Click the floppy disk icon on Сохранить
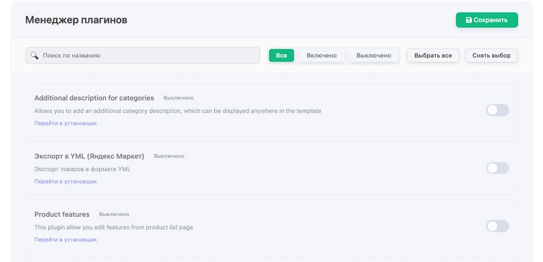The width and height of the screenshot is (543, 262). pos(469,20)
